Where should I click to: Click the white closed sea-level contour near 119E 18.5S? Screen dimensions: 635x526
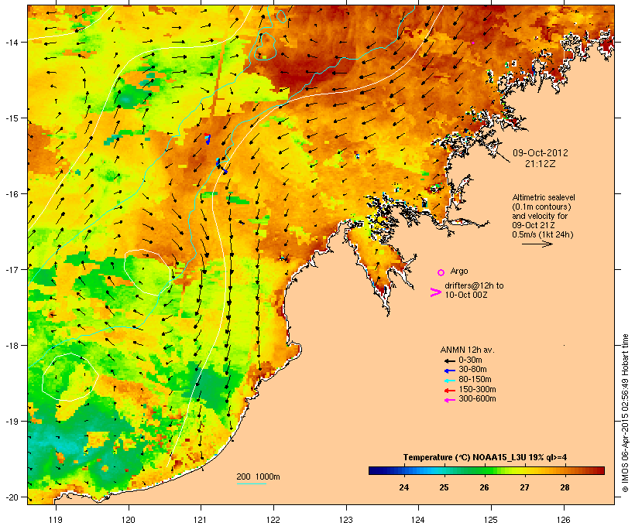70,377
